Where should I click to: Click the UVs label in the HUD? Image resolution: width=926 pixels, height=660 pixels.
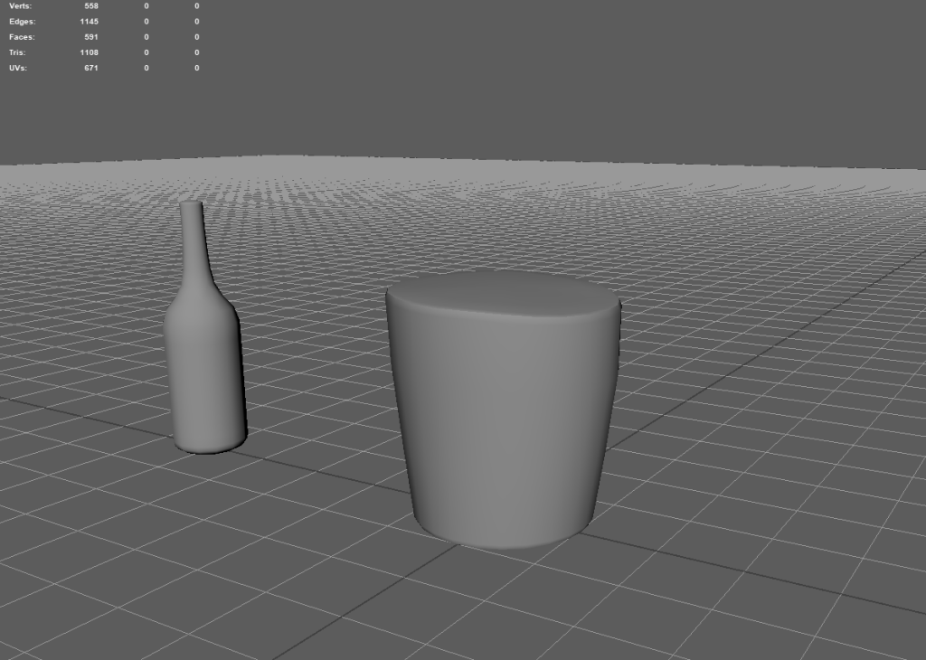pyautogui.click(x=18, y=68)
